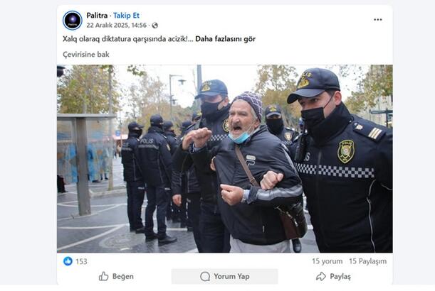View the 15 yorum comments list
Screen dimensions: 435x291
click(x=327, y=261)
